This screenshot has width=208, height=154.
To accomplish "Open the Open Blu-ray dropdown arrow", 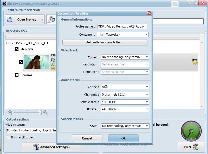I will [43, 19].
